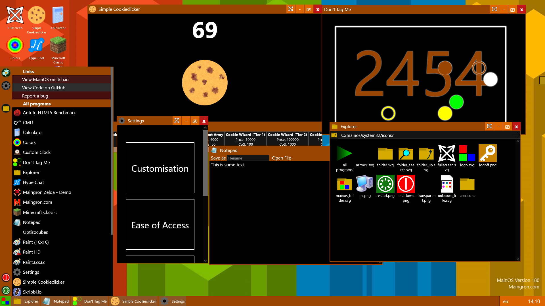
Task: Open the Customisation settings tile
Action: click(160, 168)
